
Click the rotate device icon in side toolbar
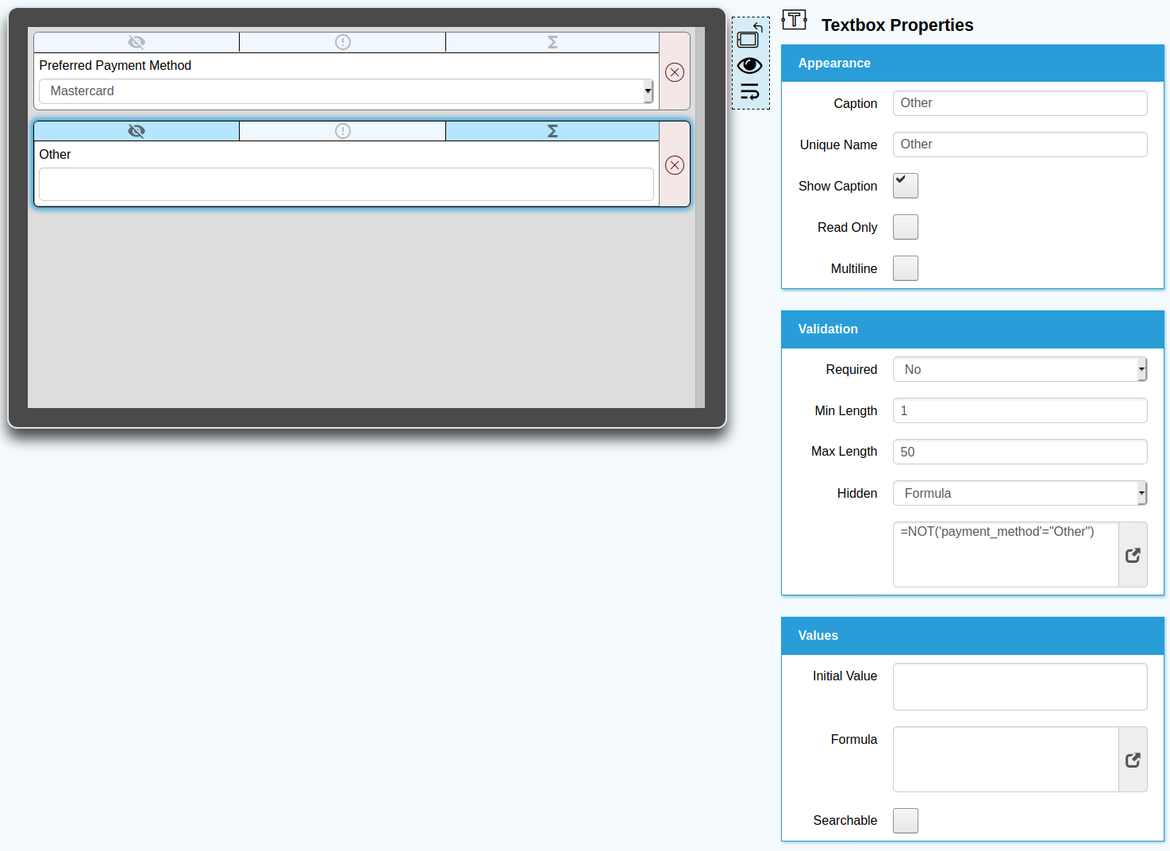point(749,37)
